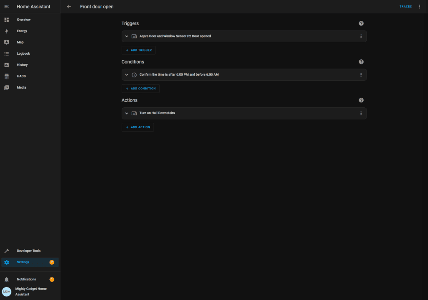The width and height of the screenshot is (428, 300).
Task: Expand the Turn on Hall Downstairs action
Action: (x=127, y=113)
